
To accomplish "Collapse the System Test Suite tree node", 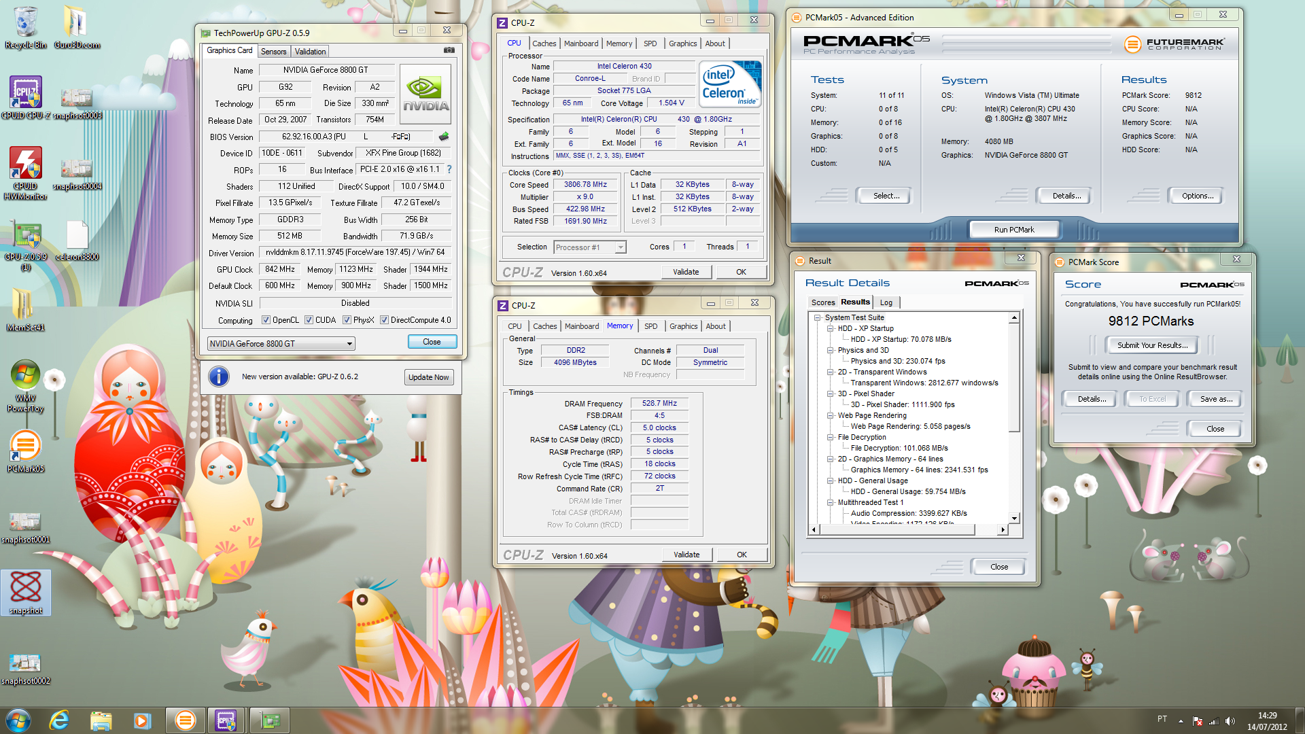I will point(817,317).
